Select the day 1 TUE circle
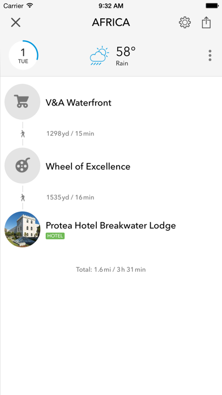The width and height of the screenshot is (222, 395). tap(23, 55)
